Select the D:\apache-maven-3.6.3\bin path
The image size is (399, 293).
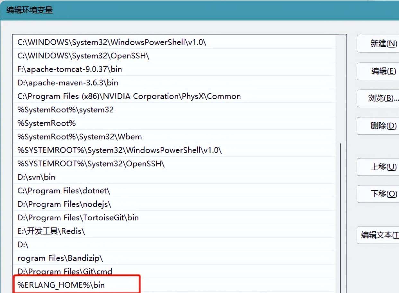(x=68, y=83)
